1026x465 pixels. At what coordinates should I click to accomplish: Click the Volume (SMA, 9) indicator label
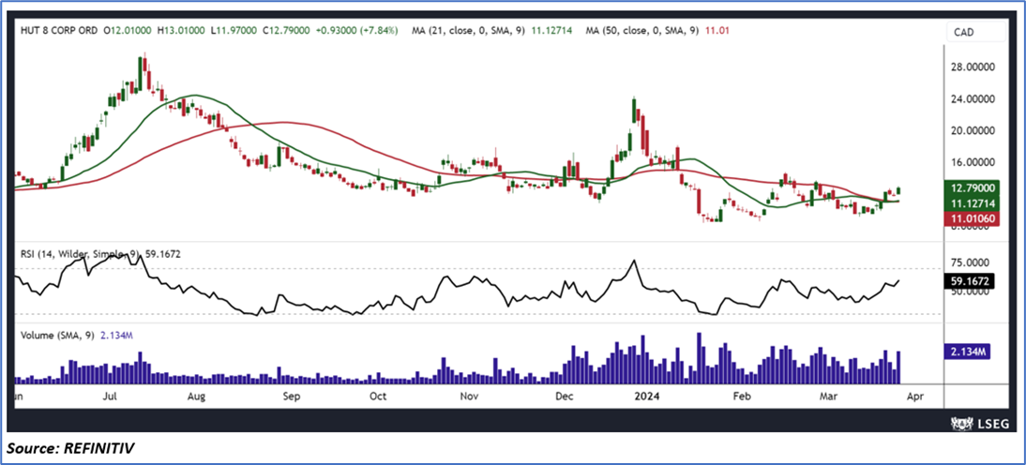click(75, 335)
